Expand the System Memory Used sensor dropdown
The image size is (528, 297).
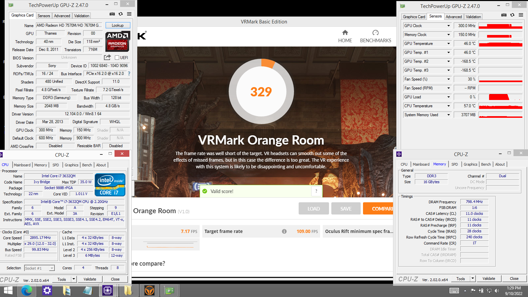pyautogui.click(x=448, y=115)
